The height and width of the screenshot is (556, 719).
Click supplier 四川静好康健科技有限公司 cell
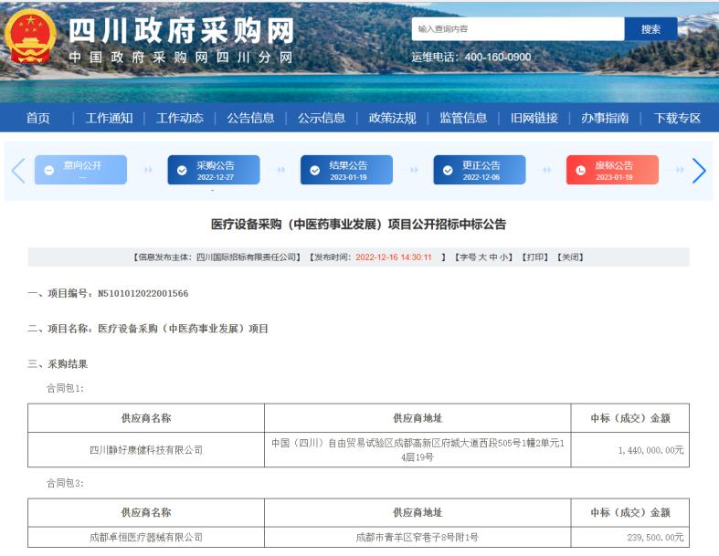[146, 450]
